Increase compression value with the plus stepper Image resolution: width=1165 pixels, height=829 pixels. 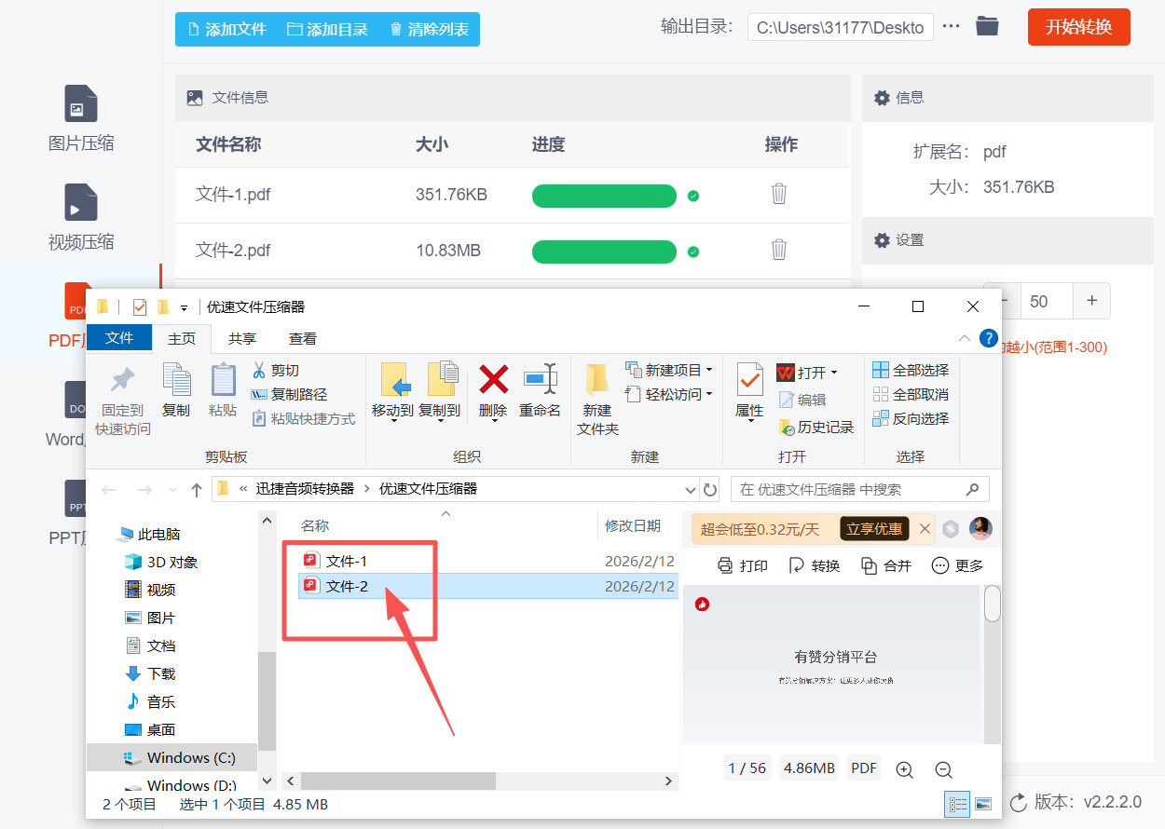tap(1090, 301)
